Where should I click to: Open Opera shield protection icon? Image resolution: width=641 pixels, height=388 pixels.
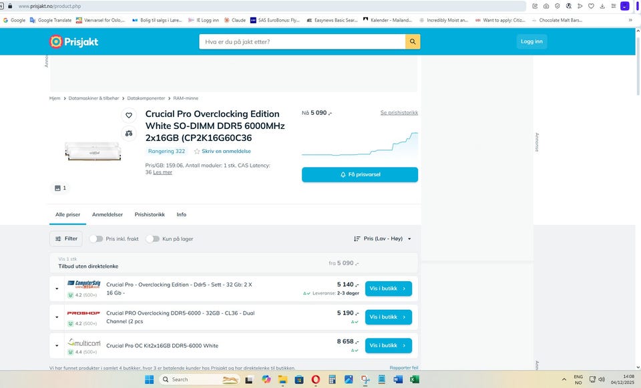point(557,6)
